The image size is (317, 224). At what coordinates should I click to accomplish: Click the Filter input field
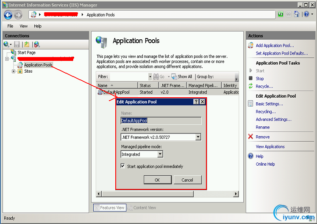click(129, 76)
